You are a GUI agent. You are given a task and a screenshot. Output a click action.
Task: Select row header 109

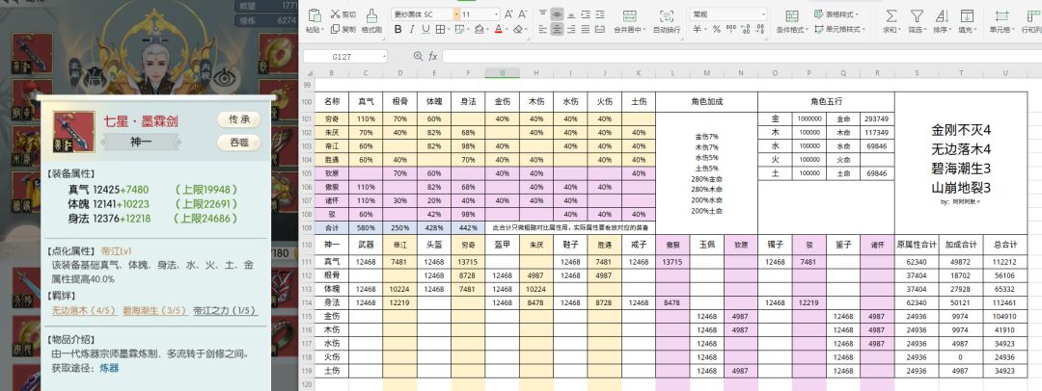click(x=307, y=227)
